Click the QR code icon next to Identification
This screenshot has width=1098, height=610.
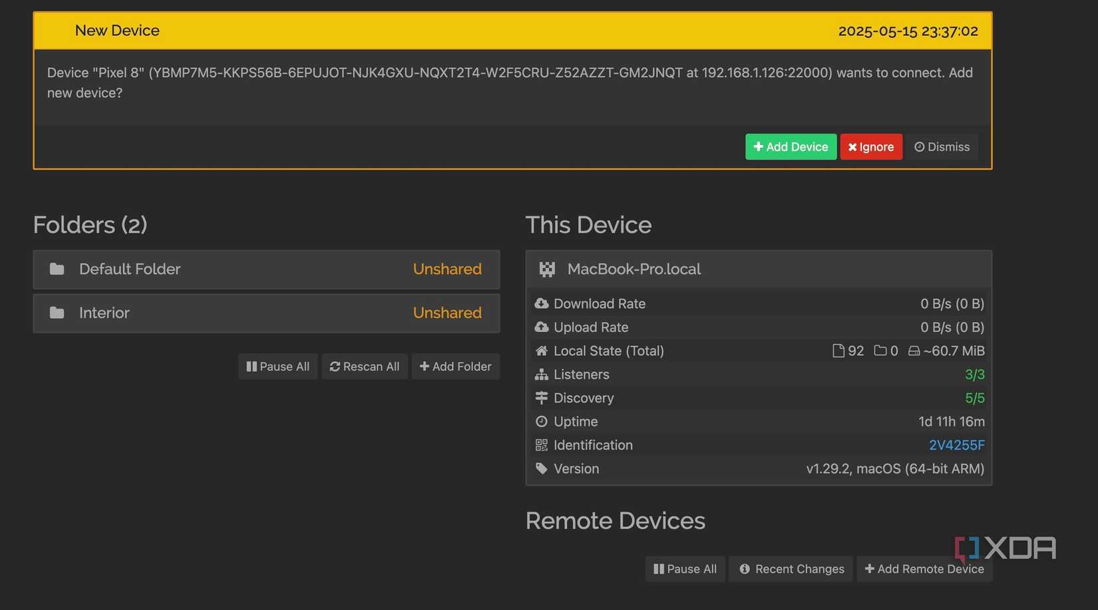coord(541,445)
